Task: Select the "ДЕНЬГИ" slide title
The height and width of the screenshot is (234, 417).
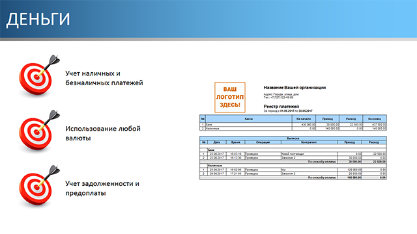Action: [38, 19]
